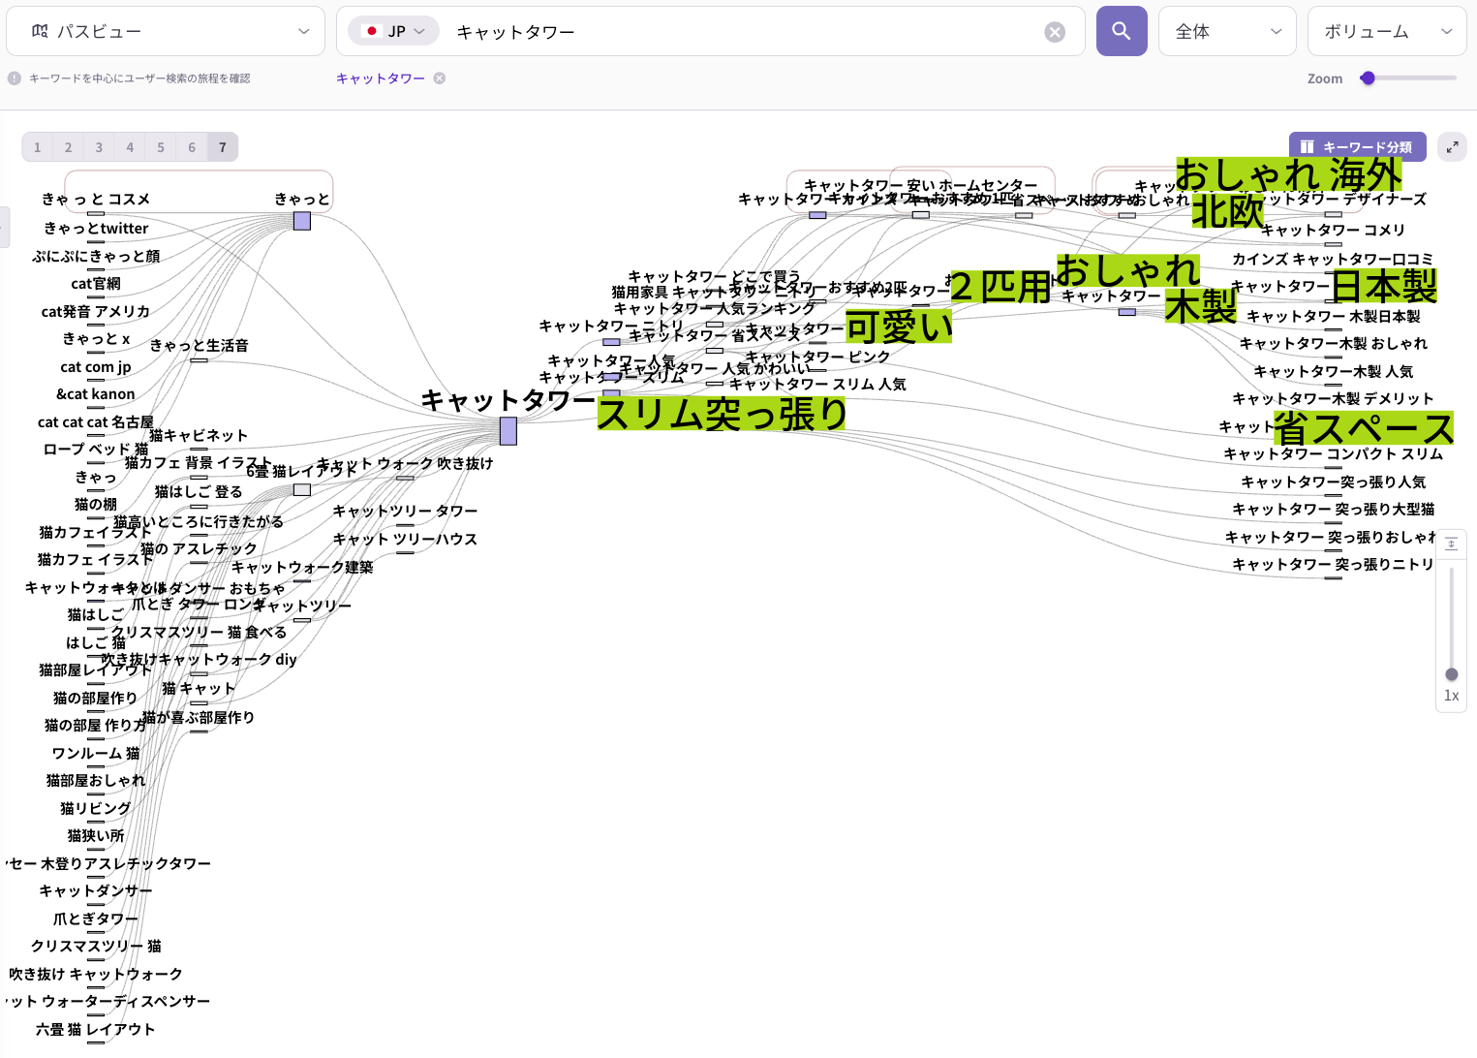Expand the graph to fullscreen
Screen dimensions: 1477x1058
click(1452, 147)
